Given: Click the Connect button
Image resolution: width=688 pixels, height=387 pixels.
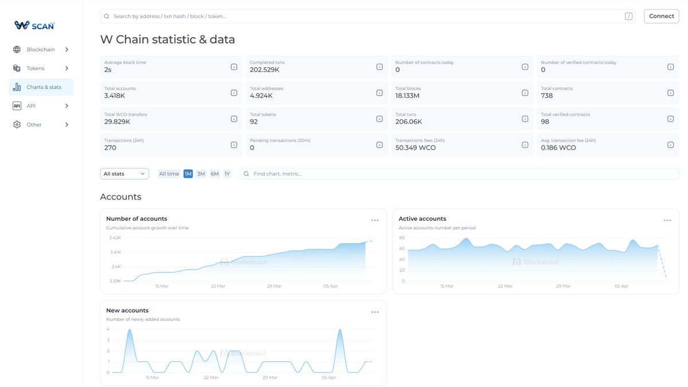Looking at the screenshot, I should (662, 16).
